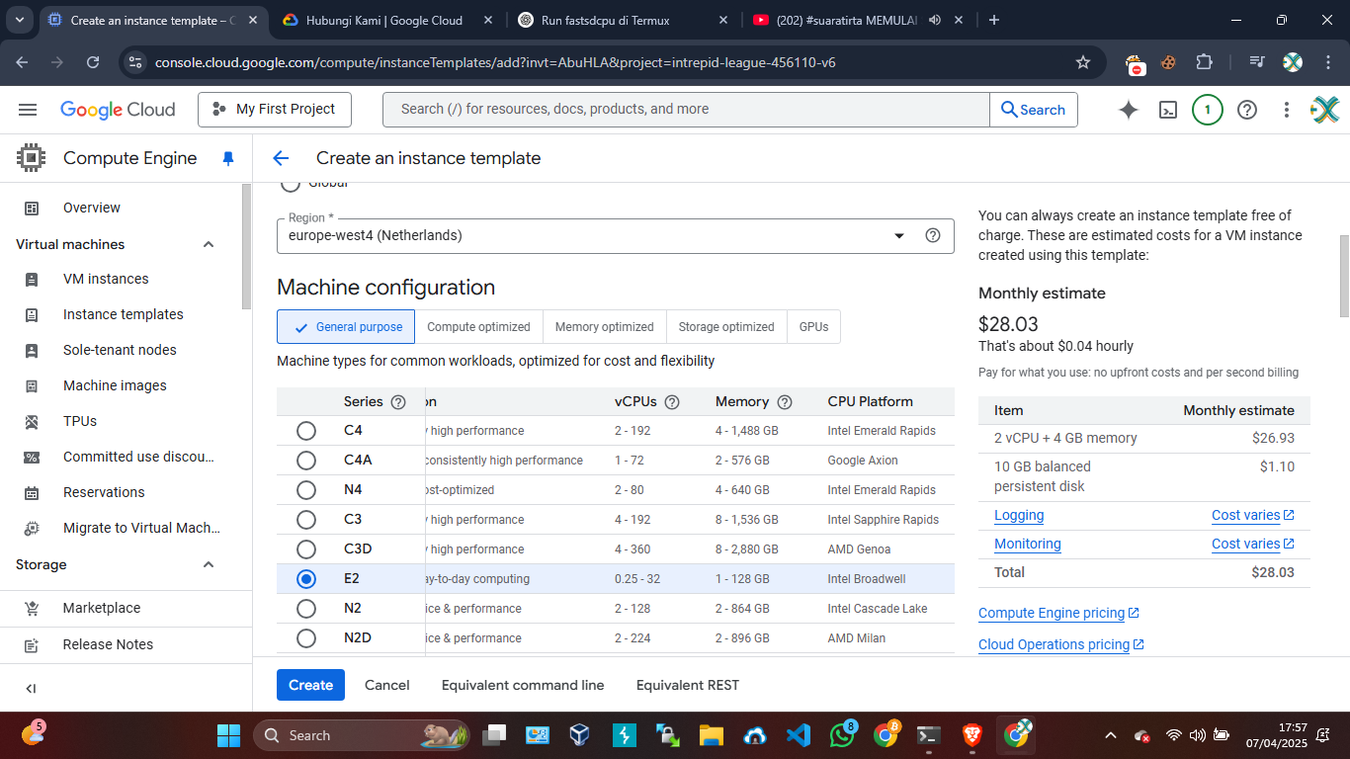Show help for Memory column
Viewport: 1350px width, 759px height.
coord(785,402)
